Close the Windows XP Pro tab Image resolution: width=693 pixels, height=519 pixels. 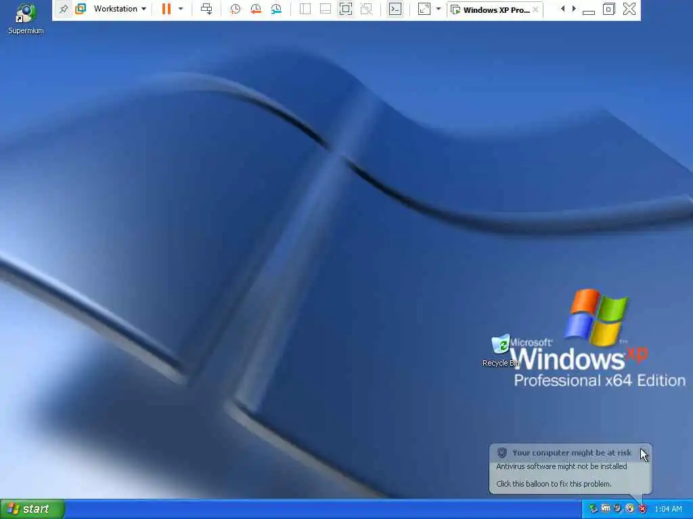[536, 9]
